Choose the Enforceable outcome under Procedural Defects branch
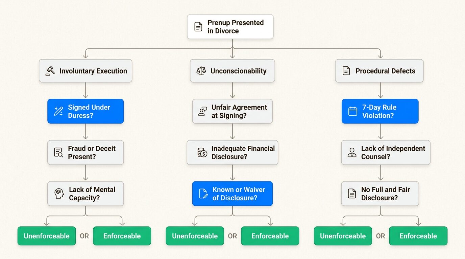The height and width of the screenshot is (259, 465). (418, 236)
